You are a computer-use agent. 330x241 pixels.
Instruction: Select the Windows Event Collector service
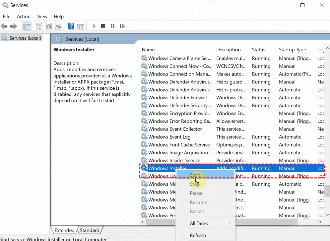point(175,129)
